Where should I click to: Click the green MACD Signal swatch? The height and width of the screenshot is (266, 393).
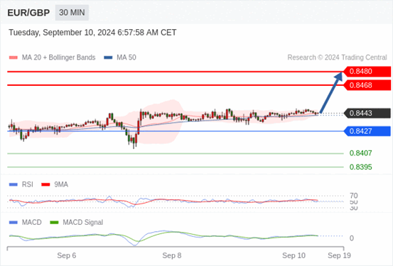click(54, 222)
